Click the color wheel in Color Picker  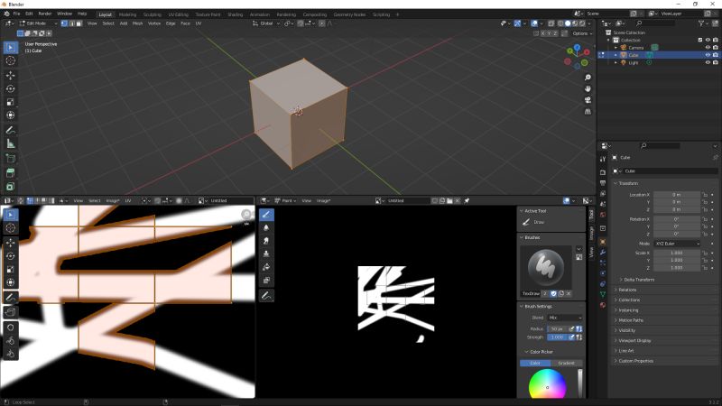point(547,384)
